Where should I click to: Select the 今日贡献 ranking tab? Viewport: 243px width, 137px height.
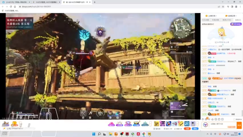pyautogui.click(x=206, y=20)
